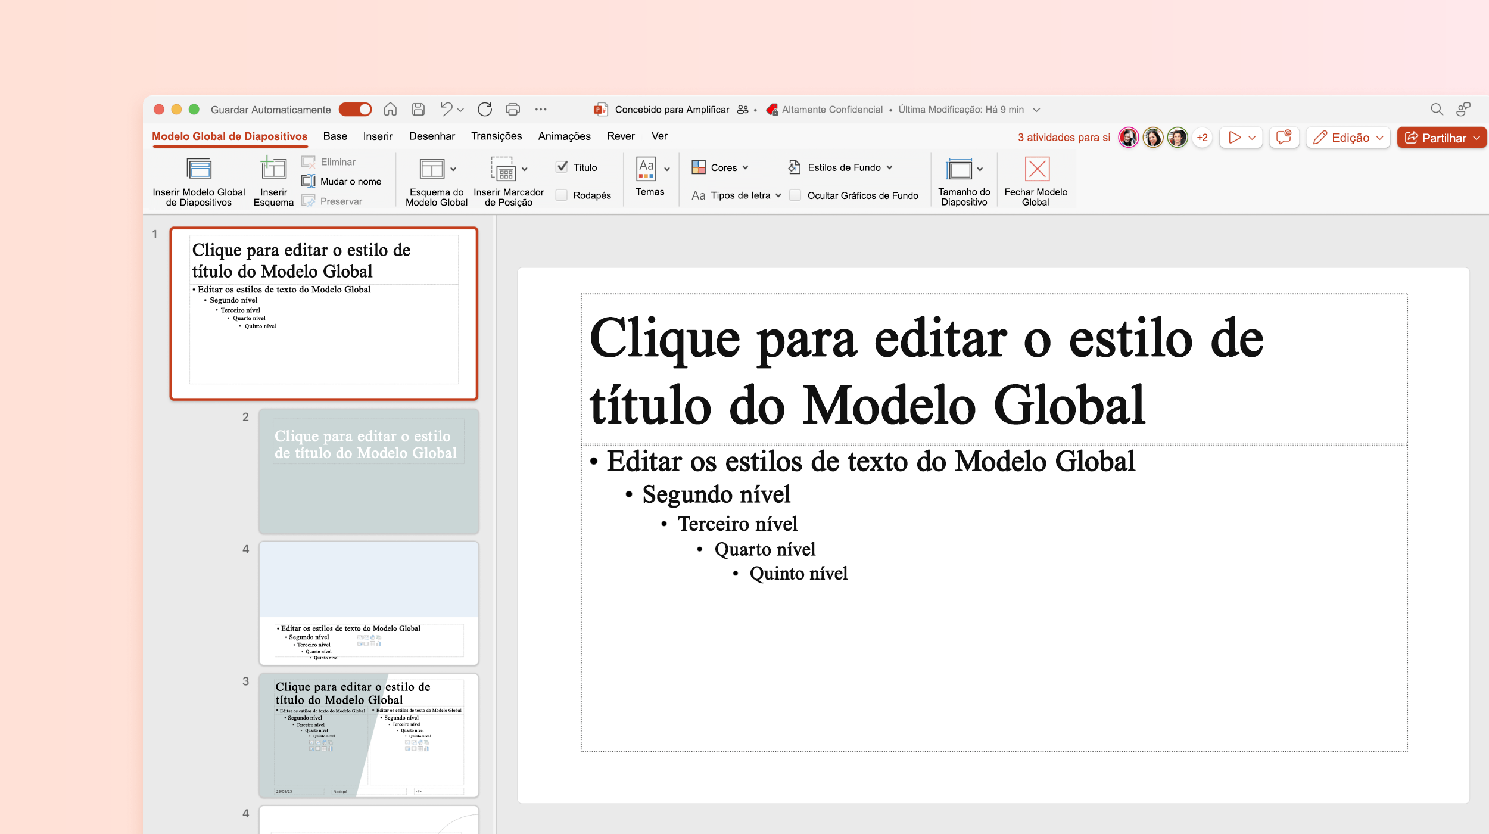
Task: Click the Home icon in title bar
Action: pos(390,109)
